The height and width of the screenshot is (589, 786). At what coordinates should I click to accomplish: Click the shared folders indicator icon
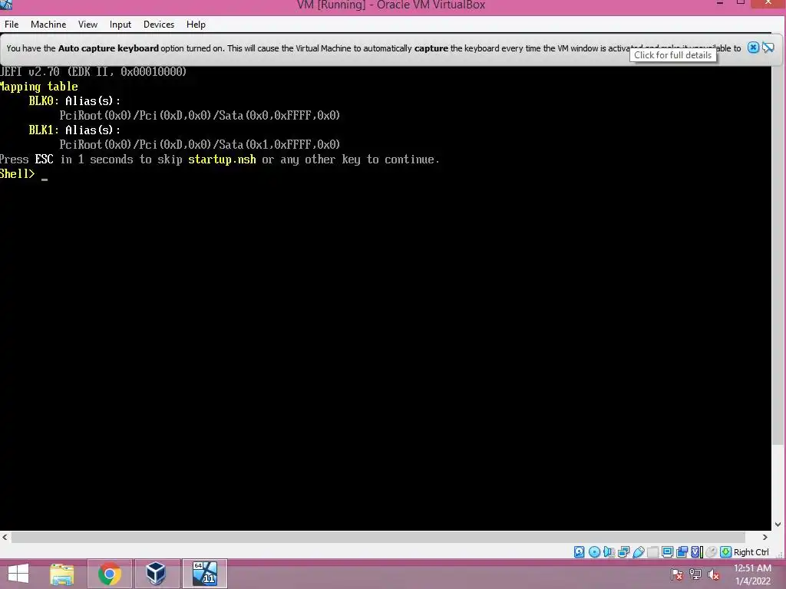(652, 552)
